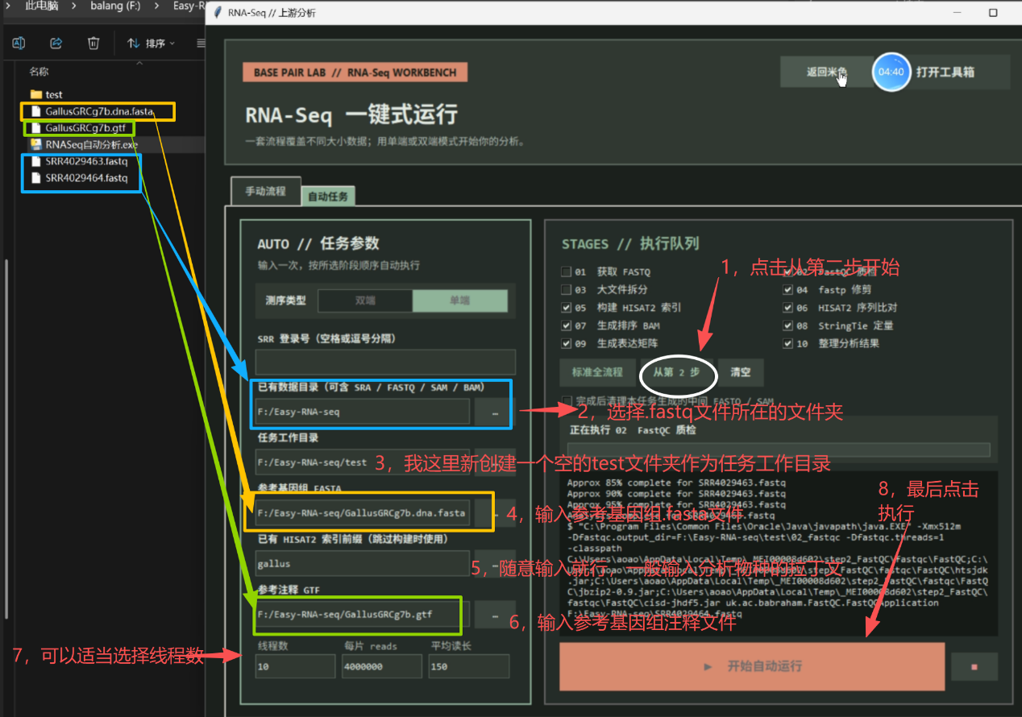This screenshot has width=1022, height=717.
Task: Click the 清空 button
Action: pyautogui.click(x=741, y=373)
